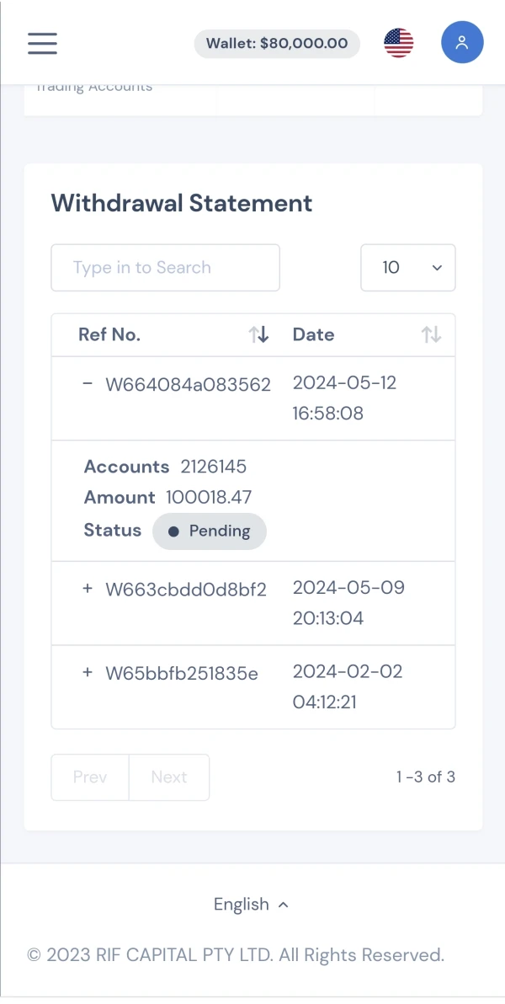Collapse the W664084a083562 row

(88, 384)
